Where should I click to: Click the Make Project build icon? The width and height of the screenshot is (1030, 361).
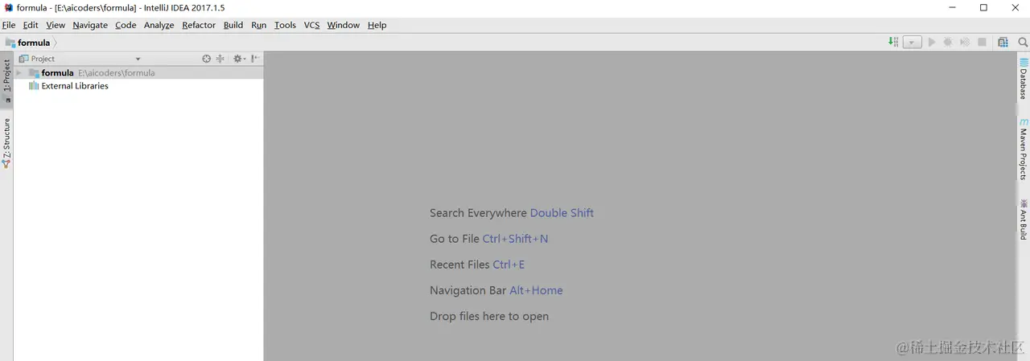[x=893, y=42]
